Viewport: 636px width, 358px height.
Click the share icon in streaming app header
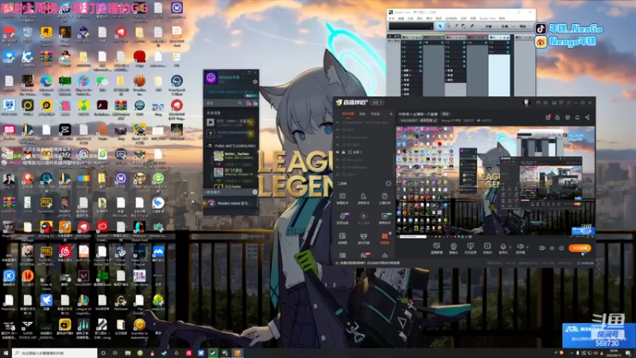click(588, 117)
